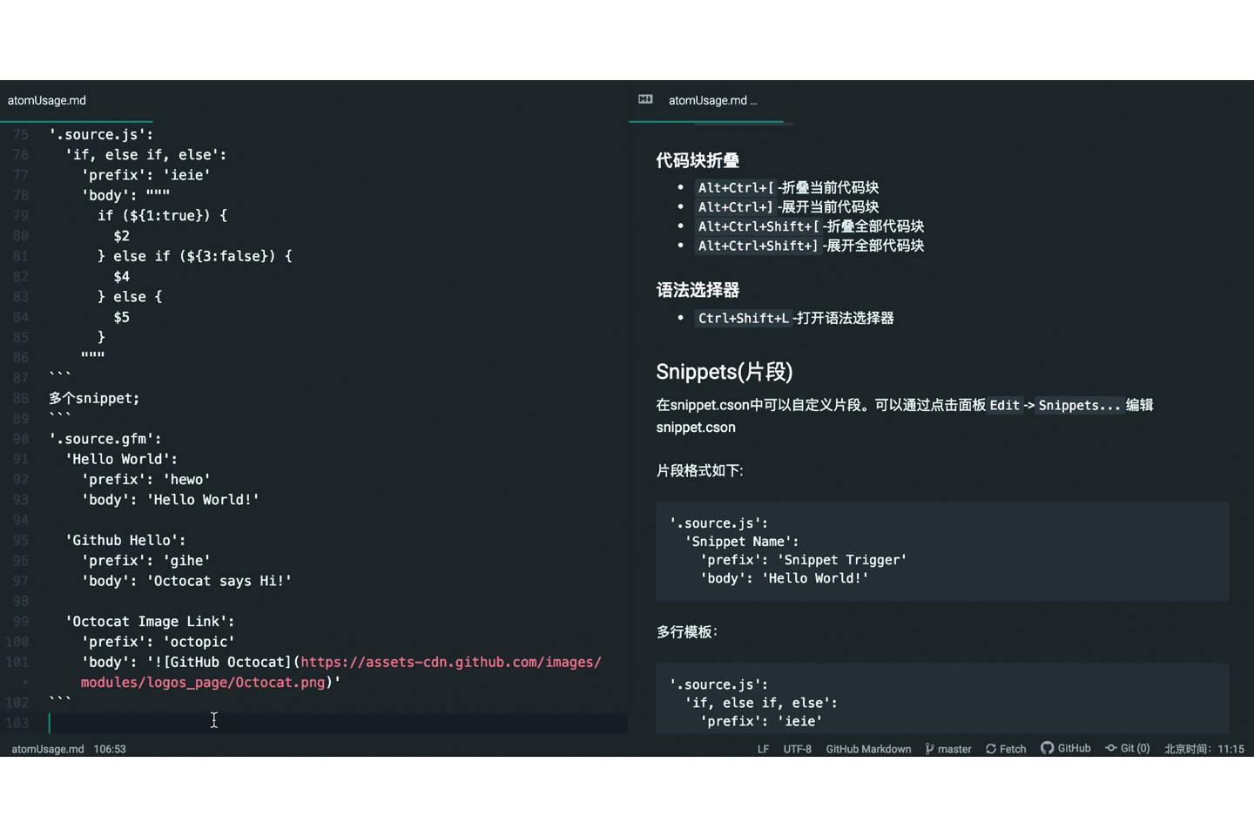Change file encoding via UTF-8 indicator
Image resolution: width=1254 pixels, height=836 pixels.
(x=797, y=749)
